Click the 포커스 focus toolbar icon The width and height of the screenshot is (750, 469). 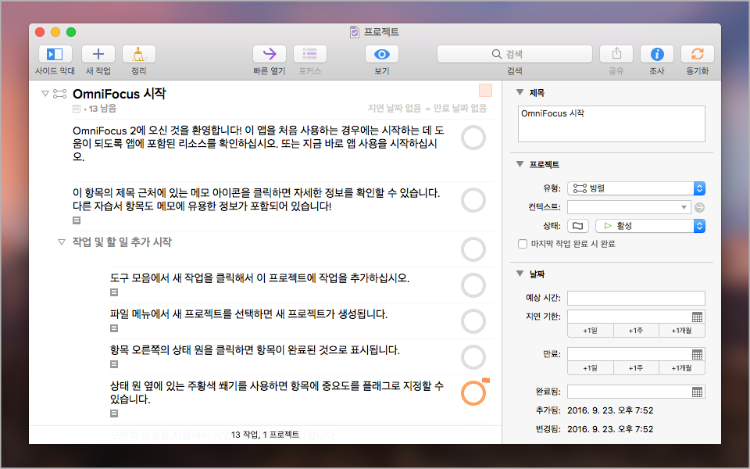(310, 54)
